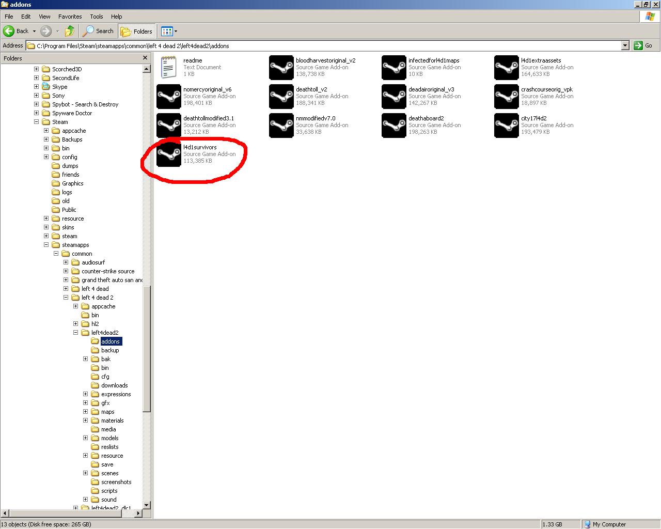Click the Forward navigation arrow
This screenshot has width=661, height=529.
click(x=46, y=31)
